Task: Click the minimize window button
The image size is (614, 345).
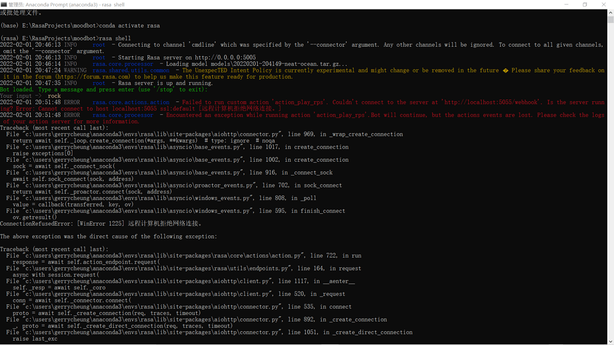Action: click(x=567, y=5)
